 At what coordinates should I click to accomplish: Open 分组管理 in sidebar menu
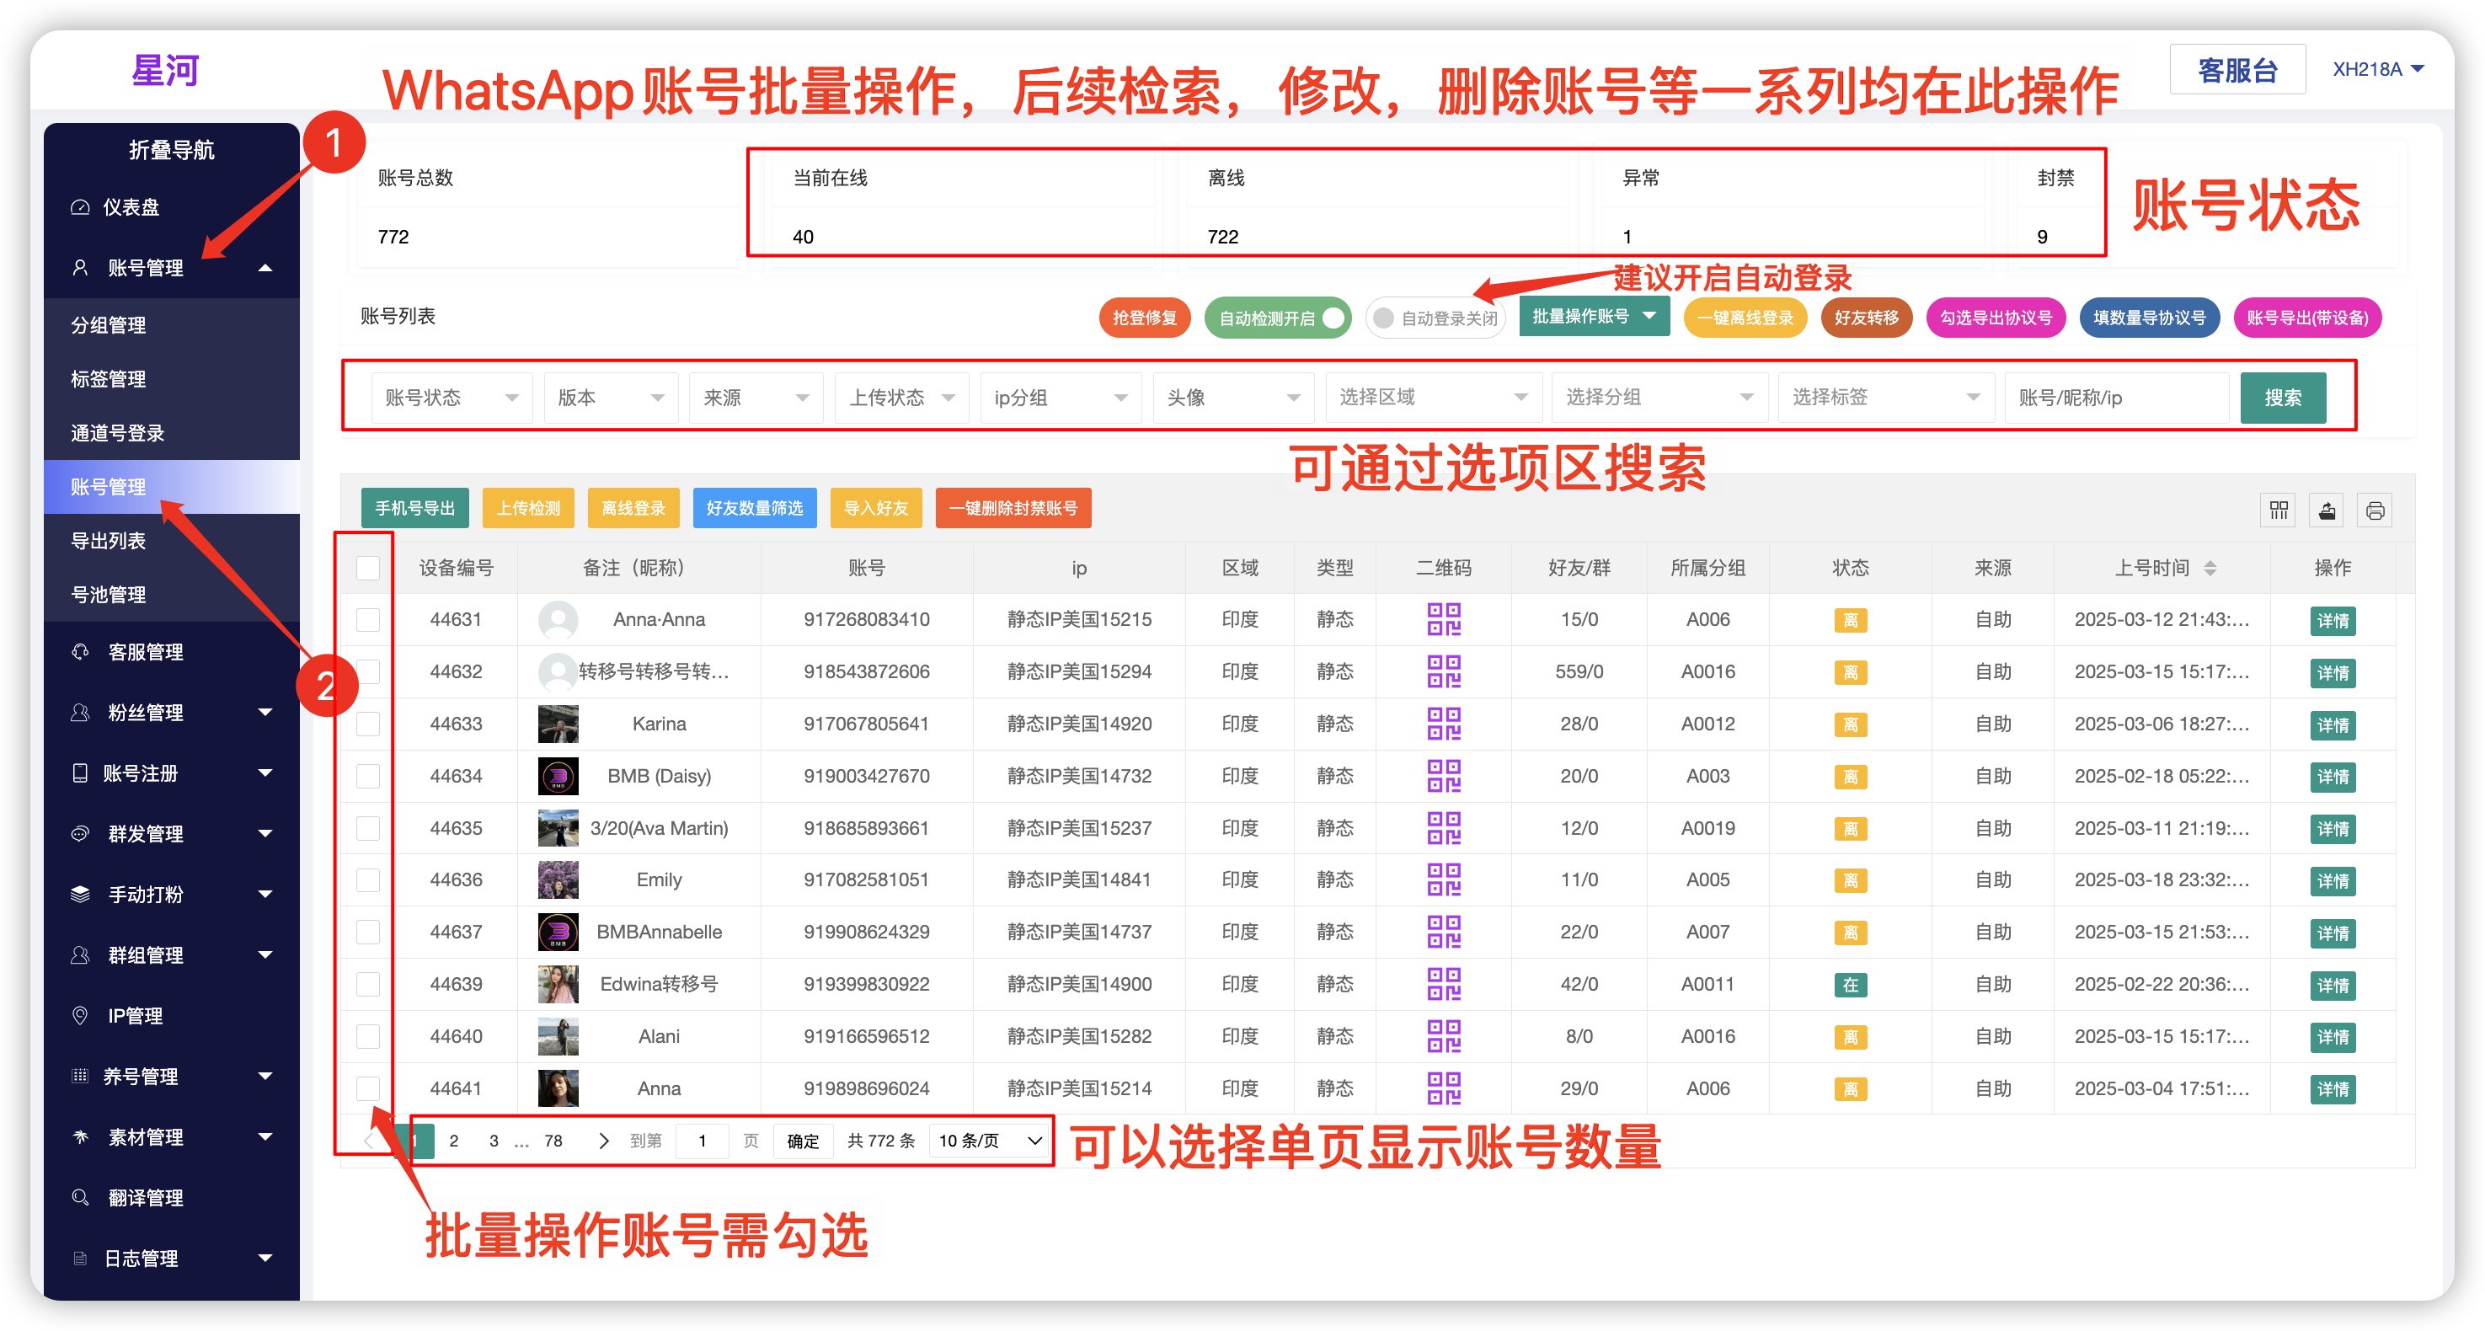click(108, 325)
